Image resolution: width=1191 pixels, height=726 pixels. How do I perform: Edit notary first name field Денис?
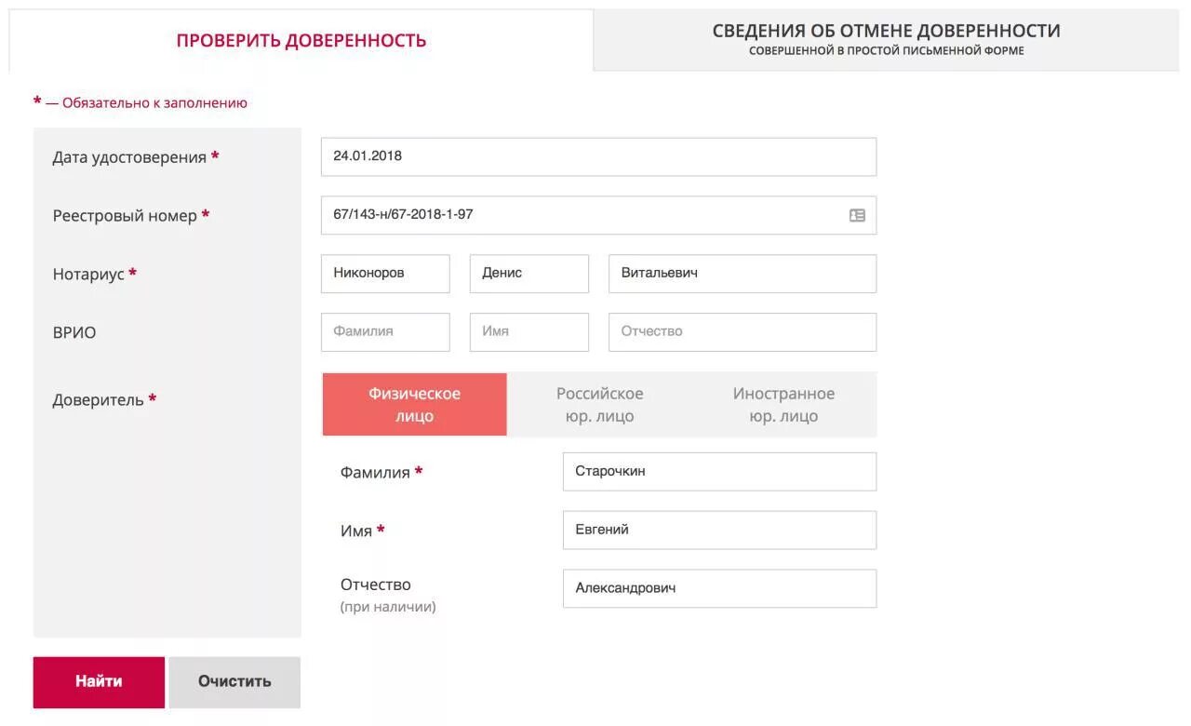point(529,274)
